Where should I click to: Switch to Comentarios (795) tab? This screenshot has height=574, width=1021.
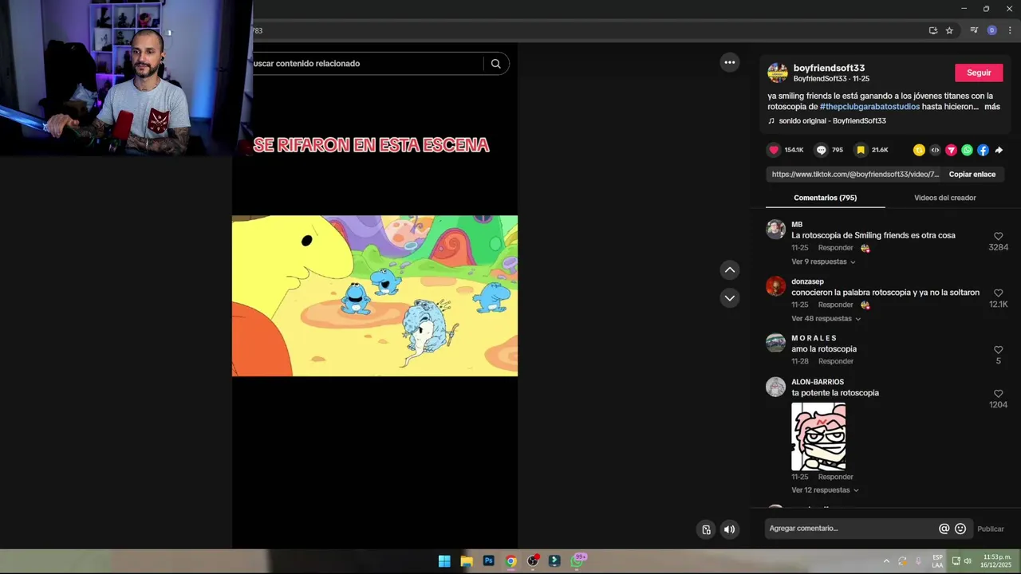[825, 198]
